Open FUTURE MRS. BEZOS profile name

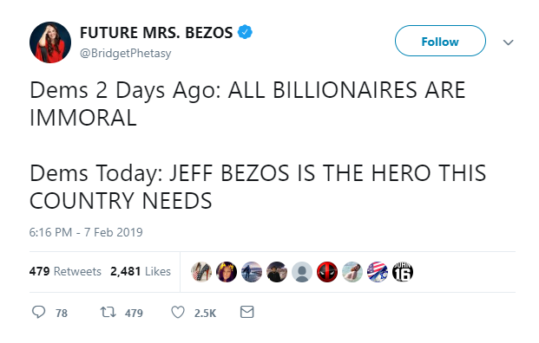[156, 33]
